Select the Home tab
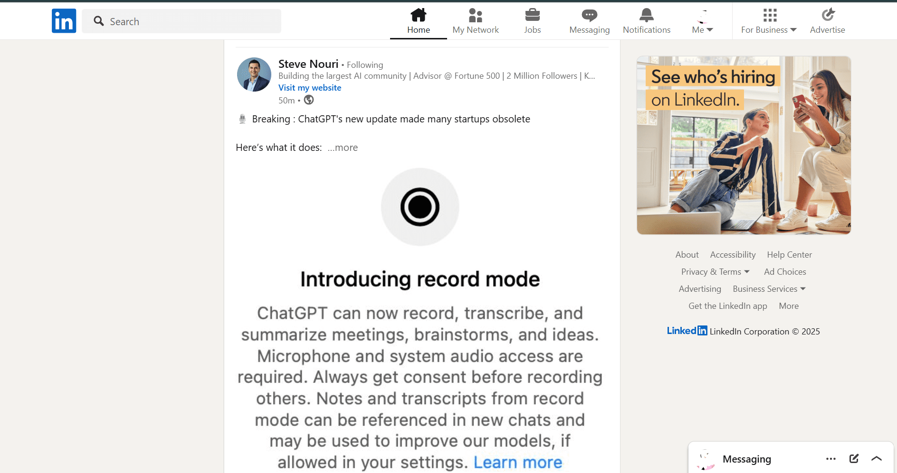 [x=418, y=21]
